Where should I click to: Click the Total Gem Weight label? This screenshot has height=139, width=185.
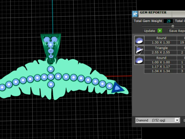(x=148, y=21)
